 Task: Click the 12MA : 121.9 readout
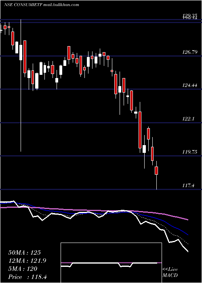click(x=27, y=261)
